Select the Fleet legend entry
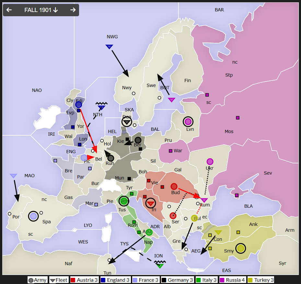Image resolution: width=301 pixels, height=284 pixels. click(59, 280)
